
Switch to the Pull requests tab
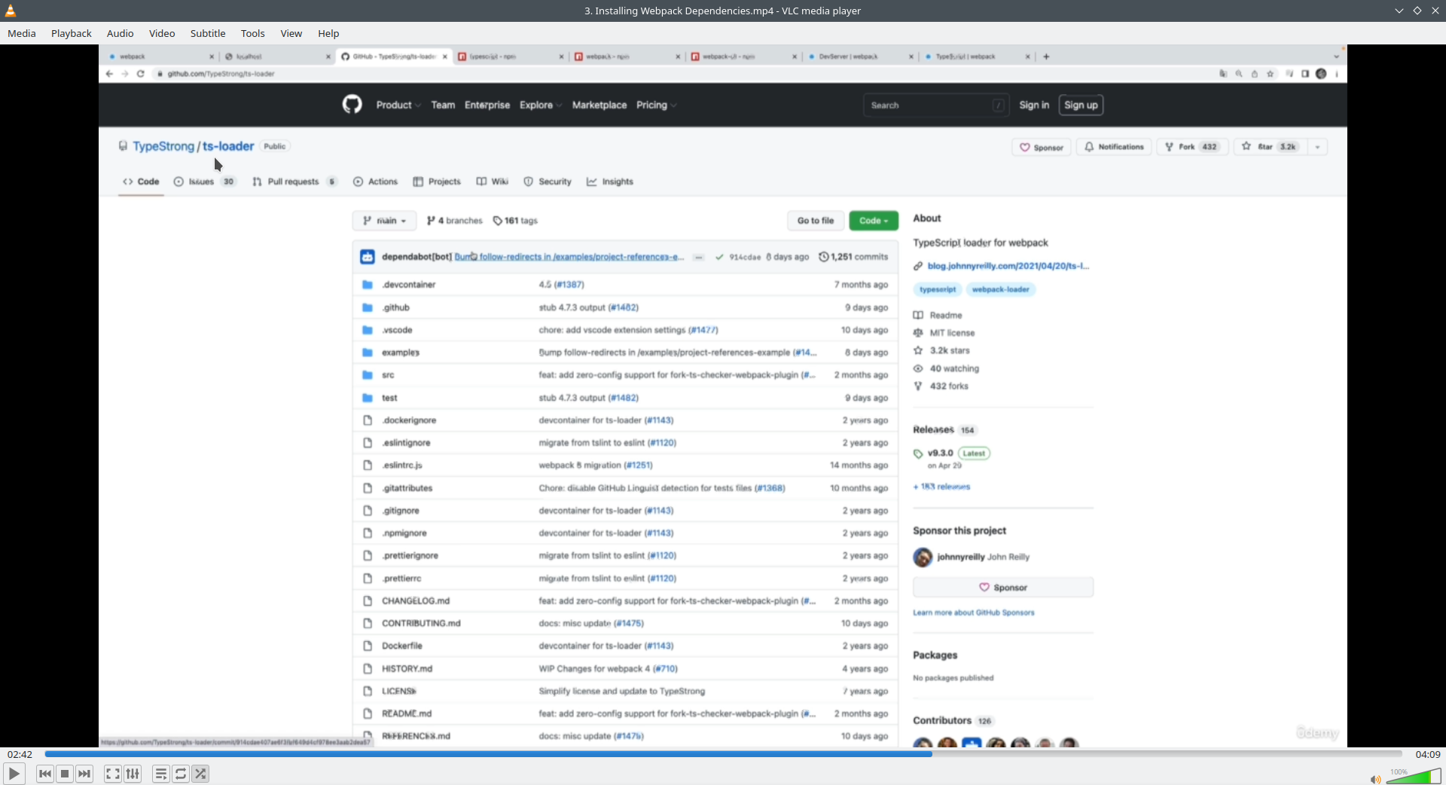[x=294, y=182]
